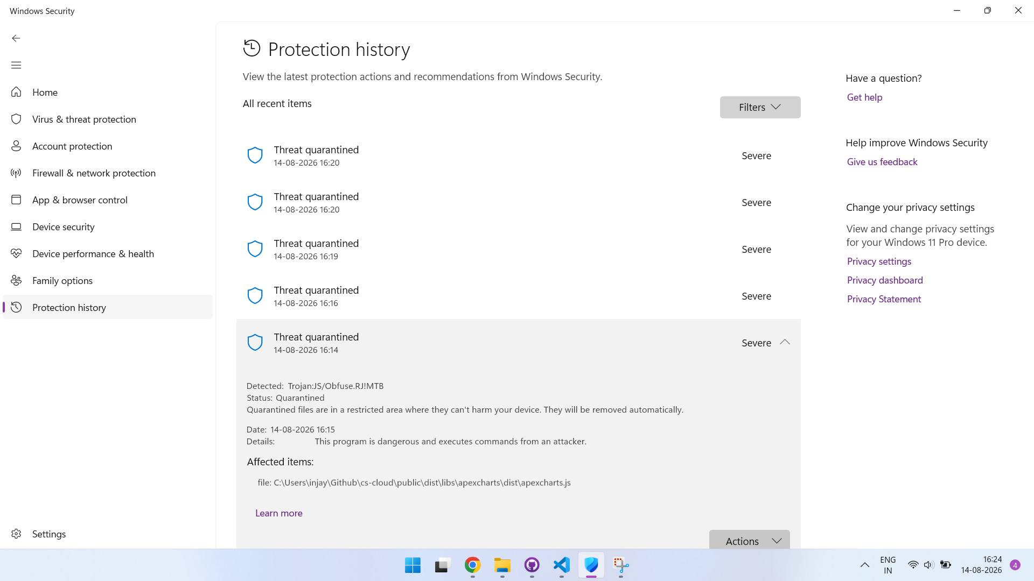Open Virus & threat protection section

[108, 119]
